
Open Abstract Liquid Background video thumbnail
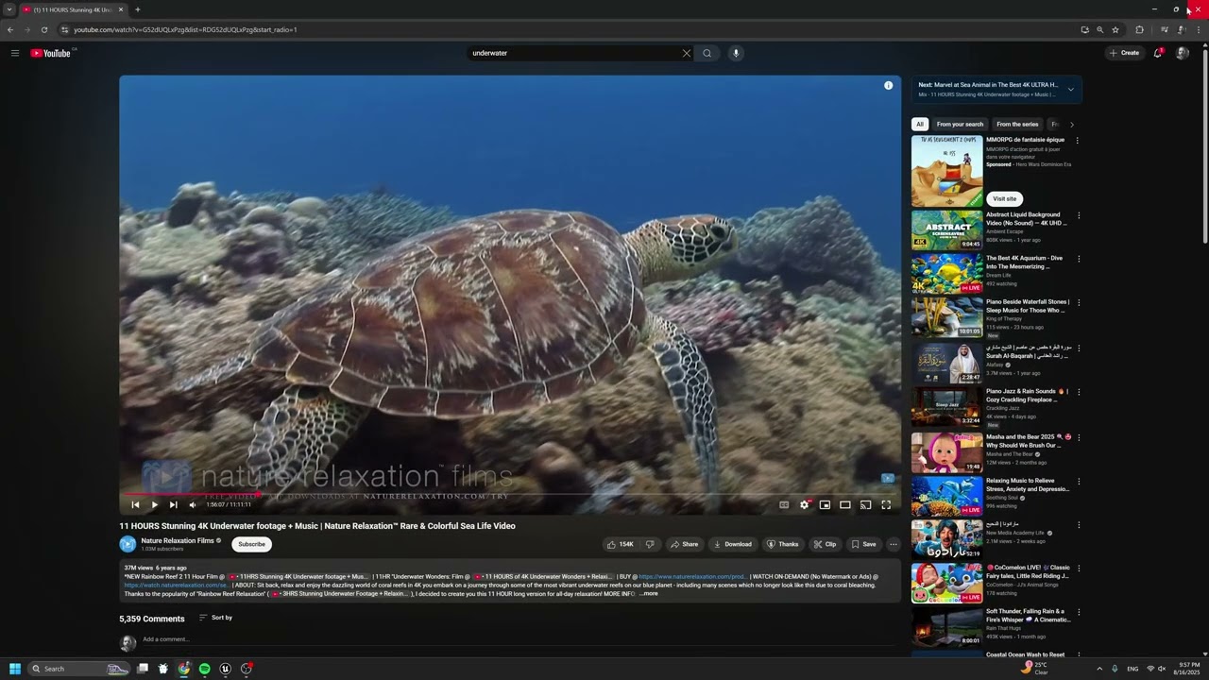click(946, 230)
